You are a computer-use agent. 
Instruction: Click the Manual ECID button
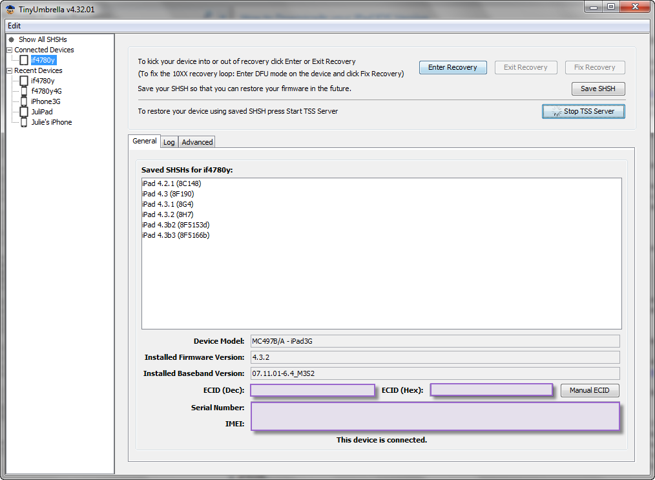pos(590,390)
